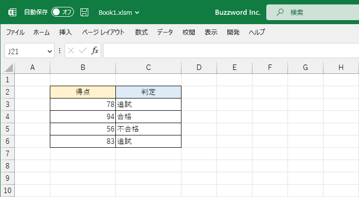Click the formula bar three-dot resize handle
Viewport: 359px width, 197px height.
click(x=60, y=51)
